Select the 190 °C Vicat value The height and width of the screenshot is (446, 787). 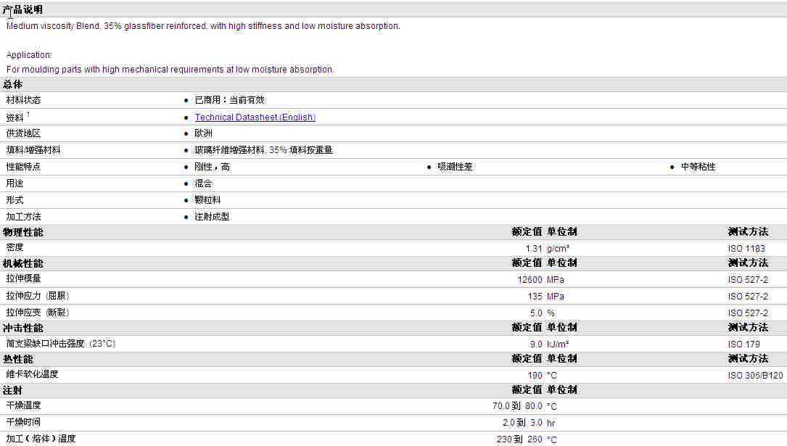[542, 375]
